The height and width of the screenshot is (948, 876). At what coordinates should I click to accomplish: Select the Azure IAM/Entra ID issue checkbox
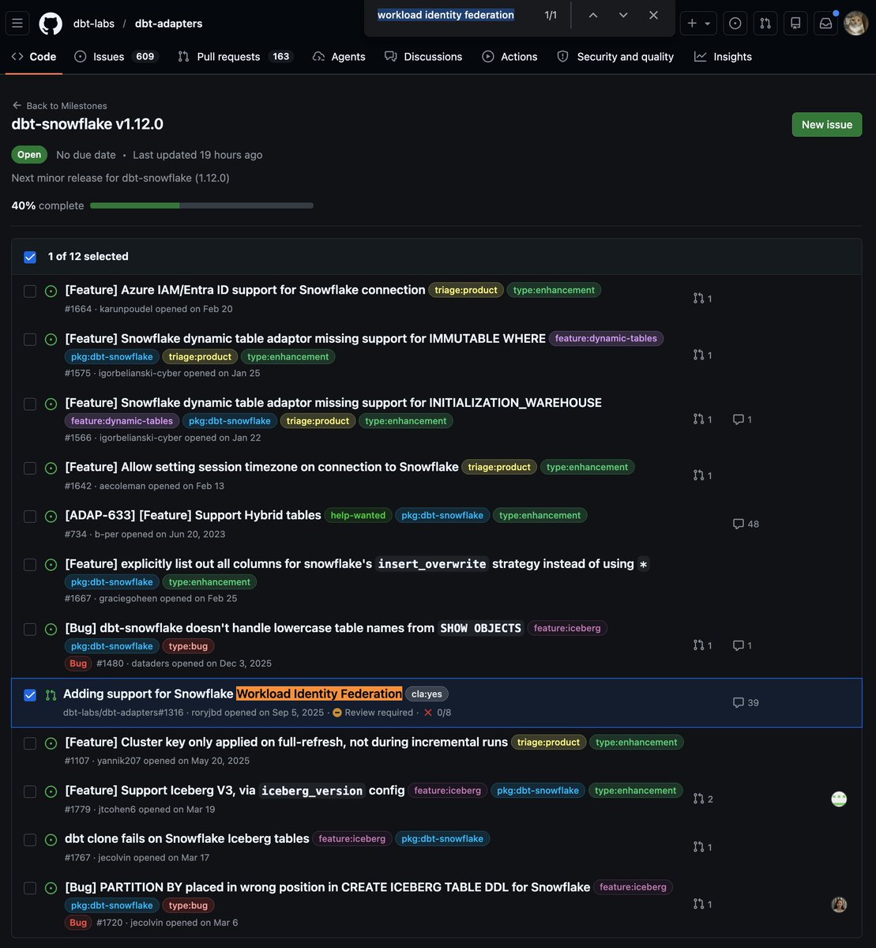tap(30, 291)
